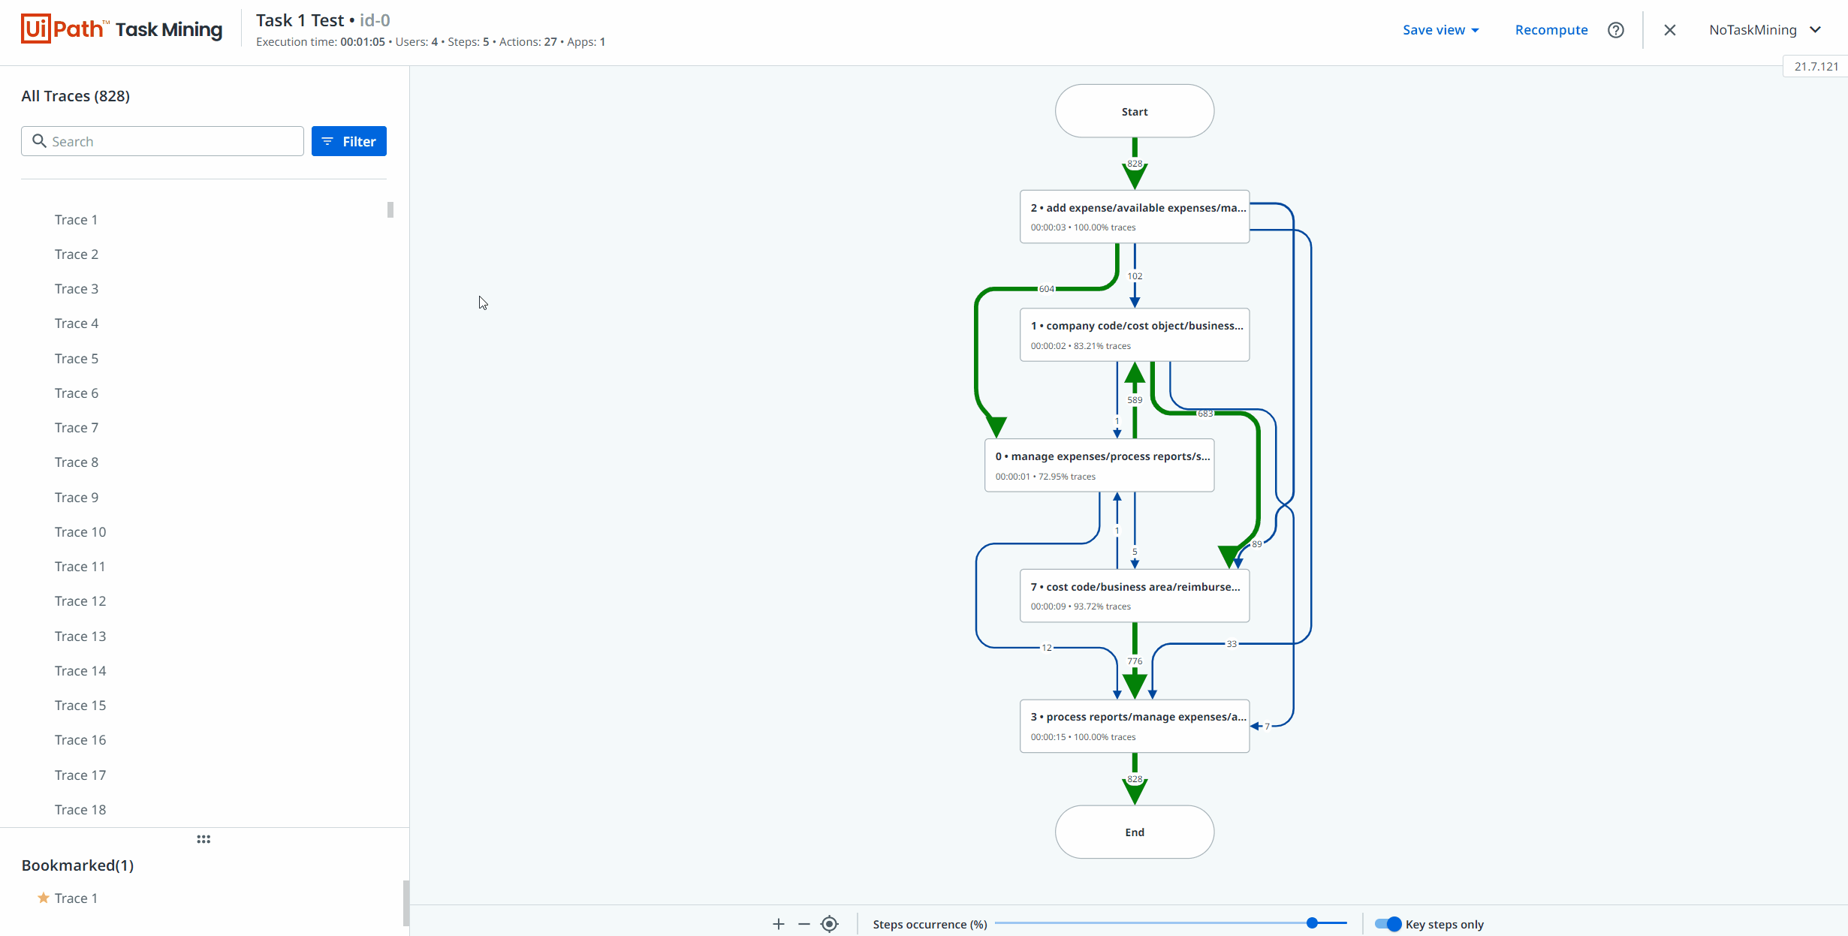Click the zoom out minus icon
This screenshot has width=1848, height=936.
click(x=804, y=924)
